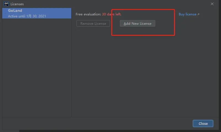Click the dark strip below the dialog
The height and width of the screenshot is (132, 221).
(110, 131)
